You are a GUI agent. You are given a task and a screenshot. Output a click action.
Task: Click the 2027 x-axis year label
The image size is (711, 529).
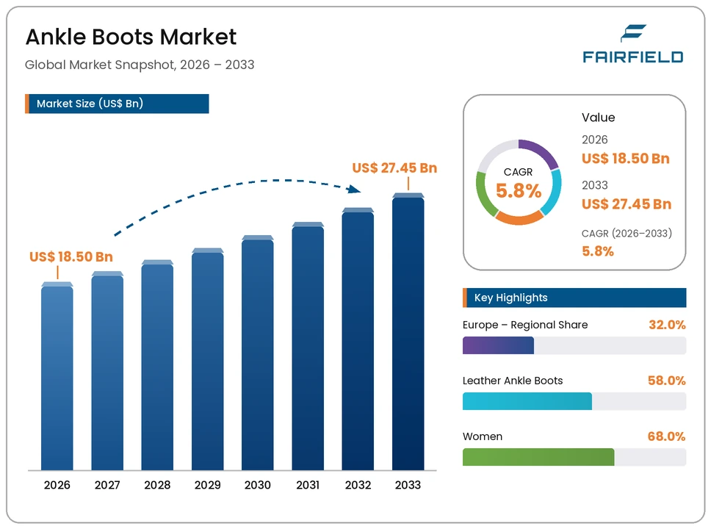[x=107, y=485]
